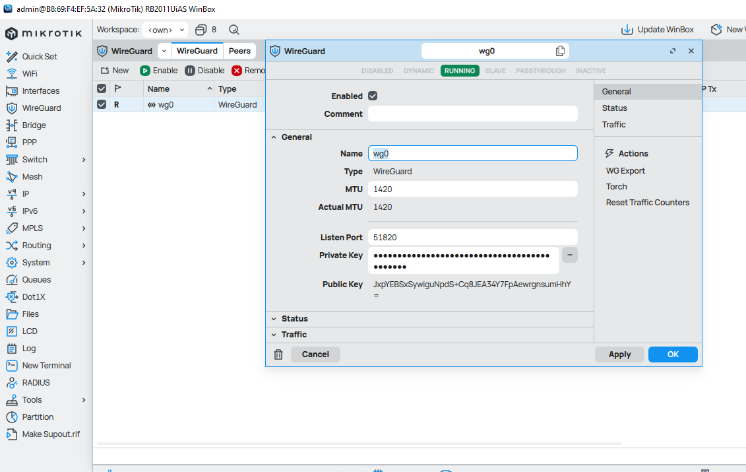Select General in dialog side panel
The height and width of the screenshot is (472, 746).
pyautogui.click(x=648, y=92)
